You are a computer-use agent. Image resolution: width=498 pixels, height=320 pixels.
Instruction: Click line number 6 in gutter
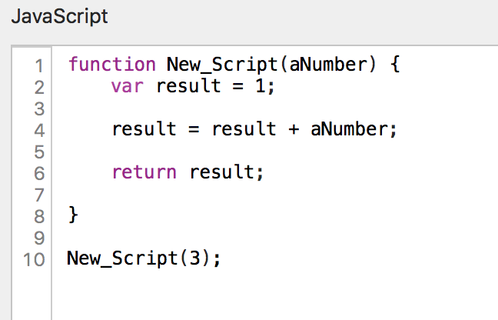[x=38, y=172]
